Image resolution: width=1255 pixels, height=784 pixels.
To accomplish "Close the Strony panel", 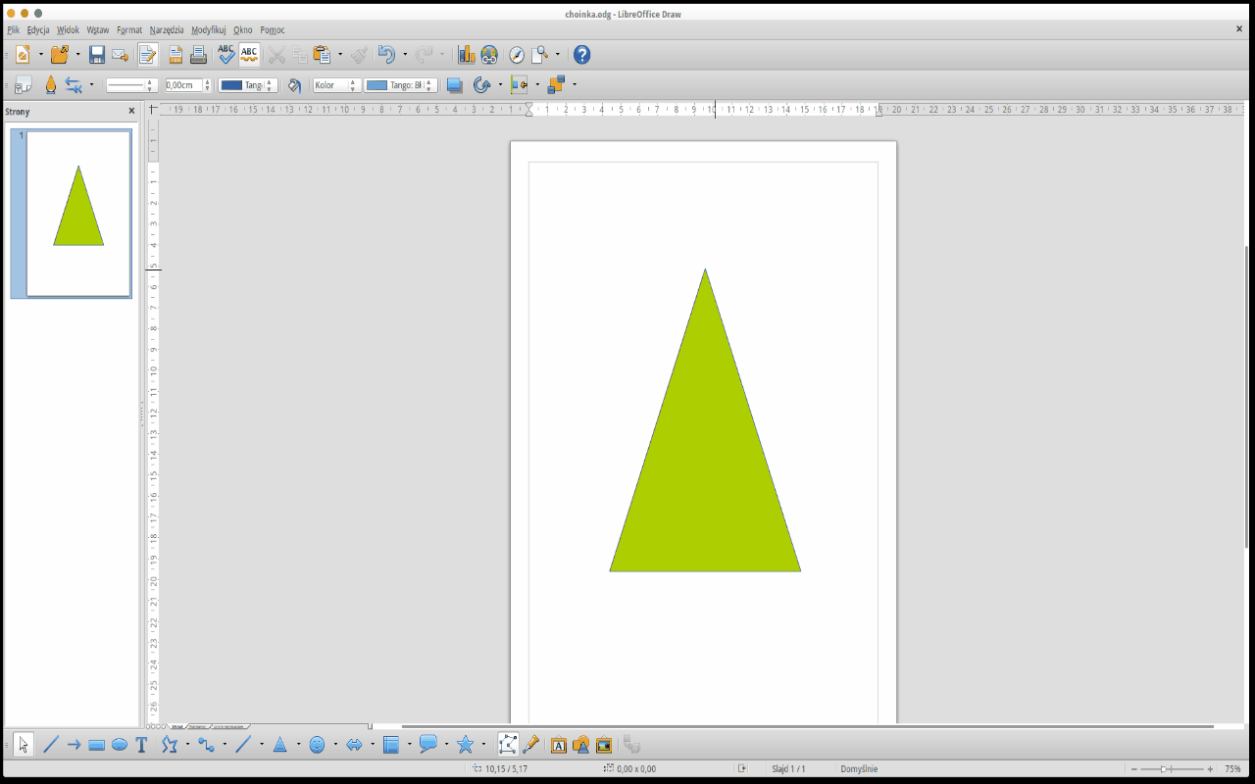I will pyautogui.click(x=131, y=111).
